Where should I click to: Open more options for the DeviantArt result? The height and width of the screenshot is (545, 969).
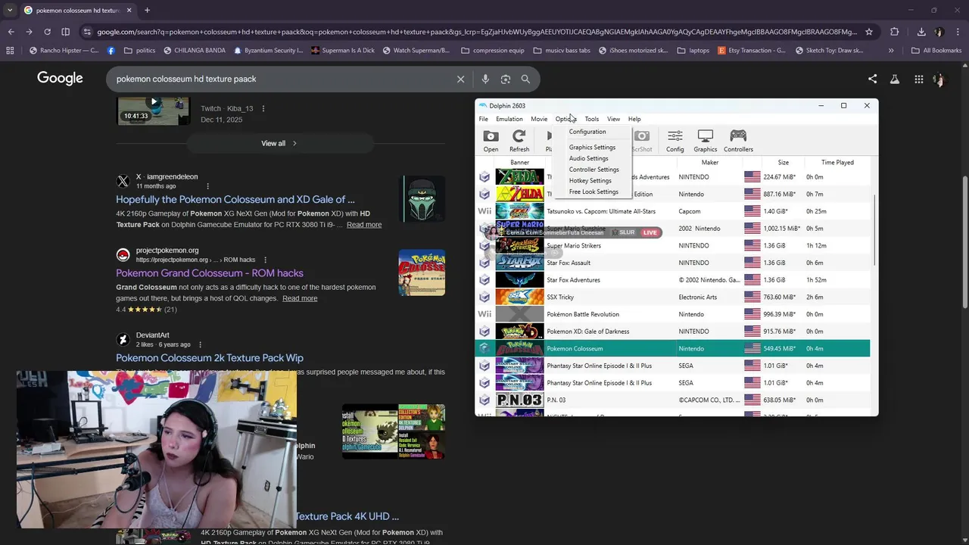[199, 344]
